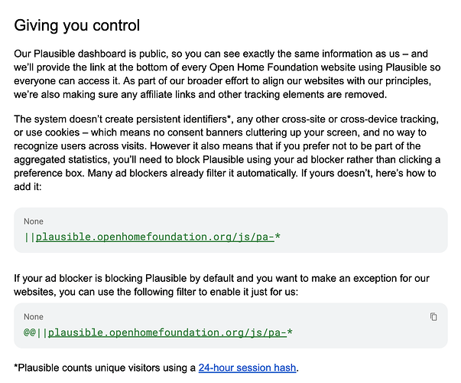The width and height of the screenshot is (461, 383).
Task: Copy the allow-list filter code snippet
Action: pyautogui.click(x=433, y=316)
